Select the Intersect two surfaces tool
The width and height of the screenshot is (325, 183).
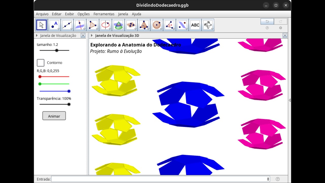tap(118, 25)
